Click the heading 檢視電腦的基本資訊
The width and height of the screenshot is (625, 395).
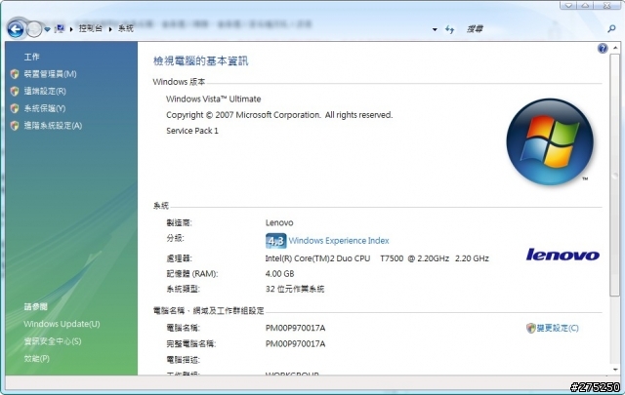pyautogui.click(x=200, y=60)
